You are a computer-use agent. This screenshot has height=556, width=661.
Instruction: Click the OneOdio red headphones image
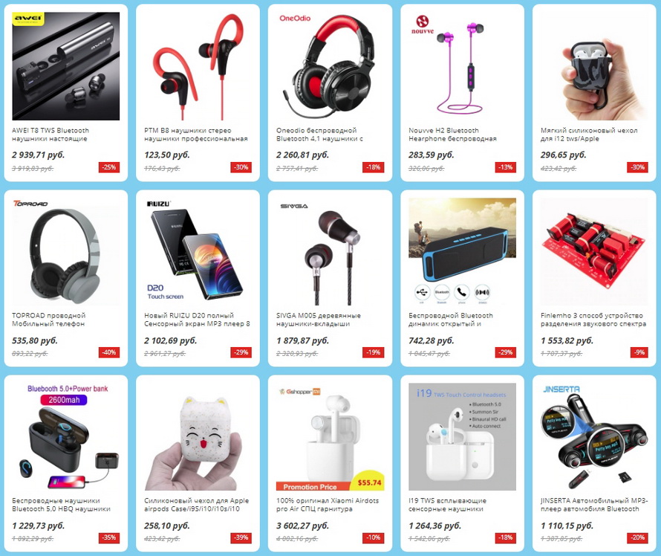click(330, 66)
